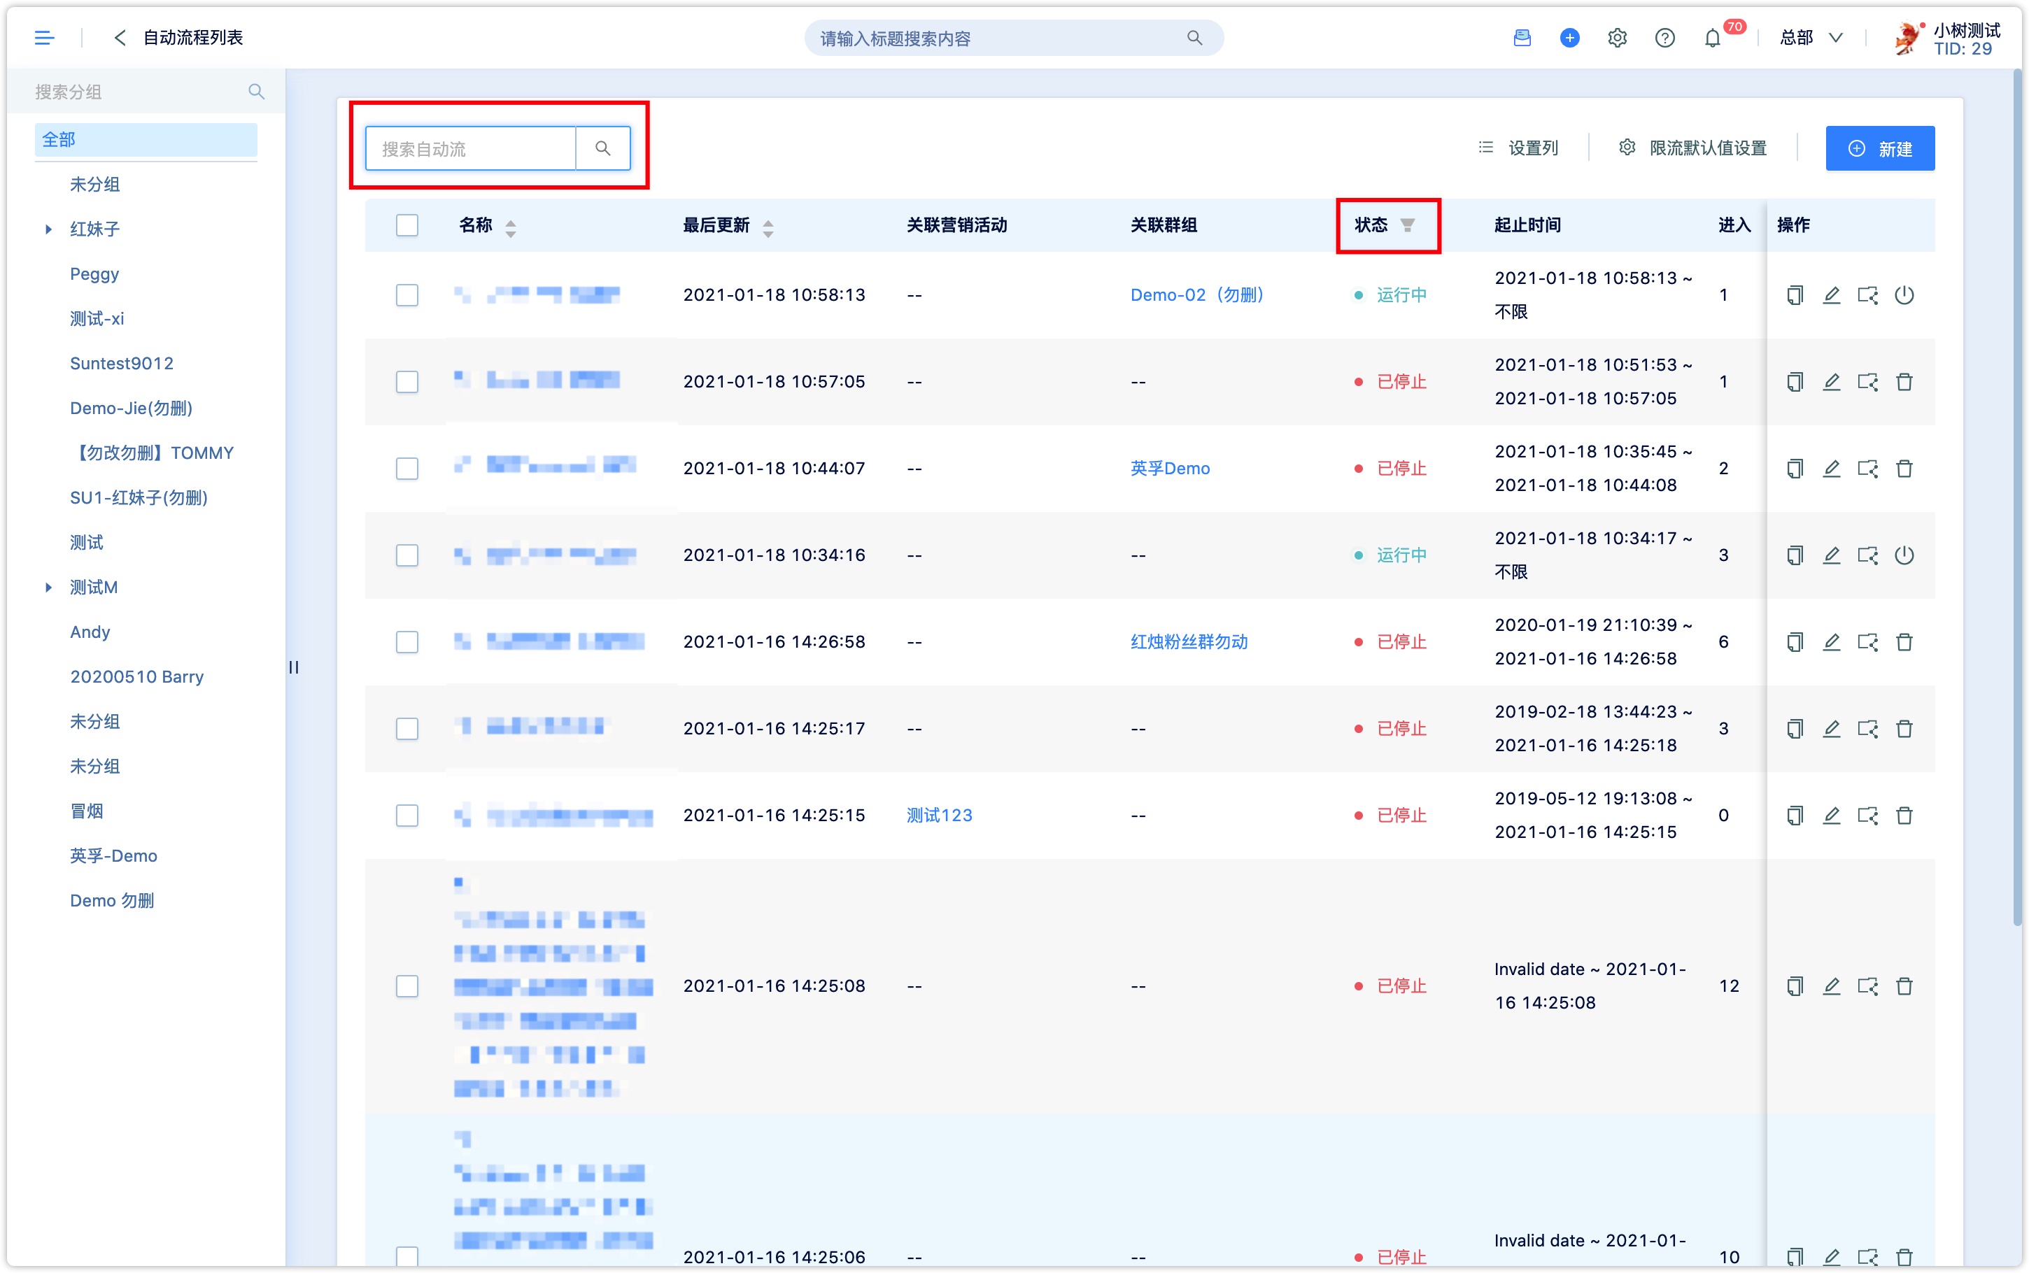Edit the flow updated 10:58:13
This screenshot has width=2029, height=1273.
click(1831, 294)
